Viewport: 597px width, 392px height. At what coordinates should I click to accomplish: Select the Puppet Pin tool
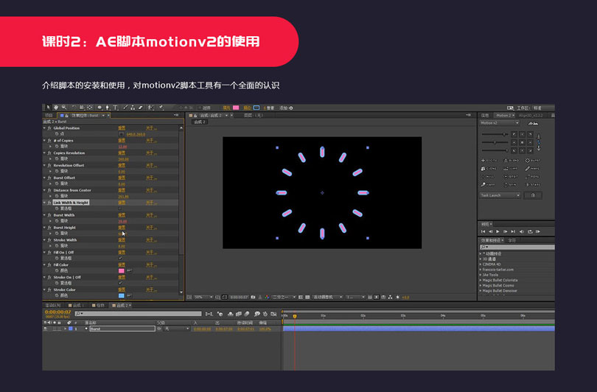(161, 108)
